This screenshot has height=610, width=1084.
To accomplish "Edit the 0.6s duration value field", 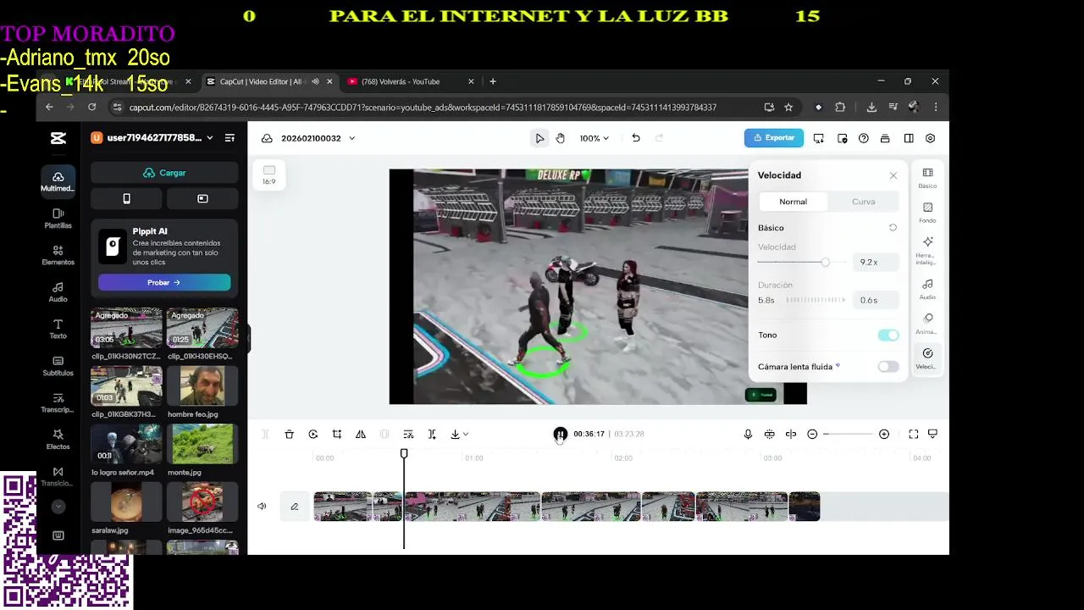I will (876, 300).
